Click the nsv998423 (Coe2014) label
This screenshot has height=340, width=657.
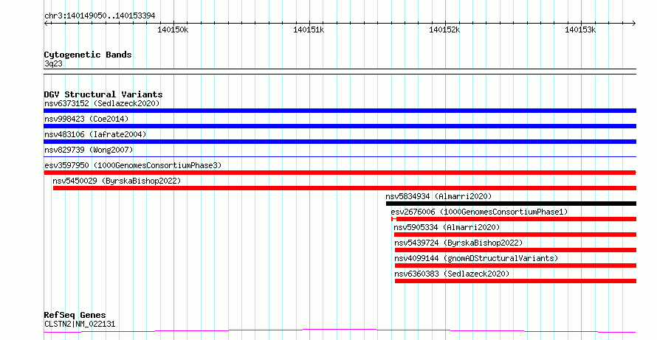86,119
